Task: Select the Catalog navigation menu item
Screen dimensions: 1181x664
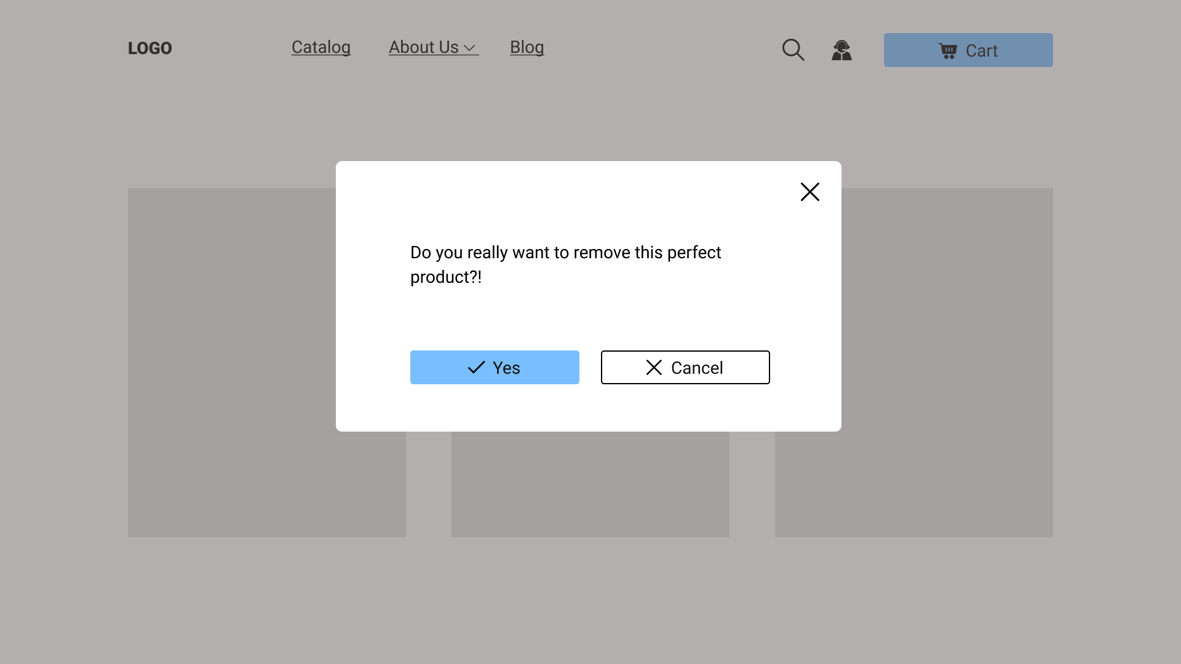Action: coord(321,46)
